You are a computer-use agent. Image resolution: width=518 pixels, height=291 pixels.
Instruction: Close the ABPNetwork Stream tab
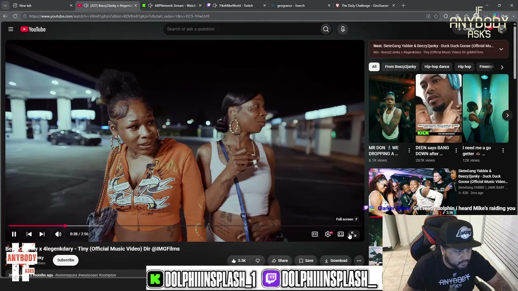[200, 6]
